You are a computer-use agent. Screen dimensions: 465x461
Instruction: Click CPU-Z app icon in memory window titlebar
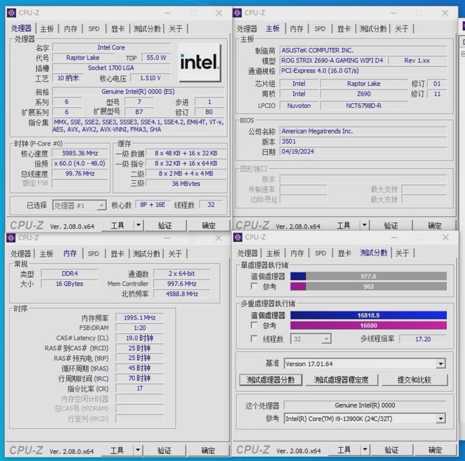(x=11, y=237)
